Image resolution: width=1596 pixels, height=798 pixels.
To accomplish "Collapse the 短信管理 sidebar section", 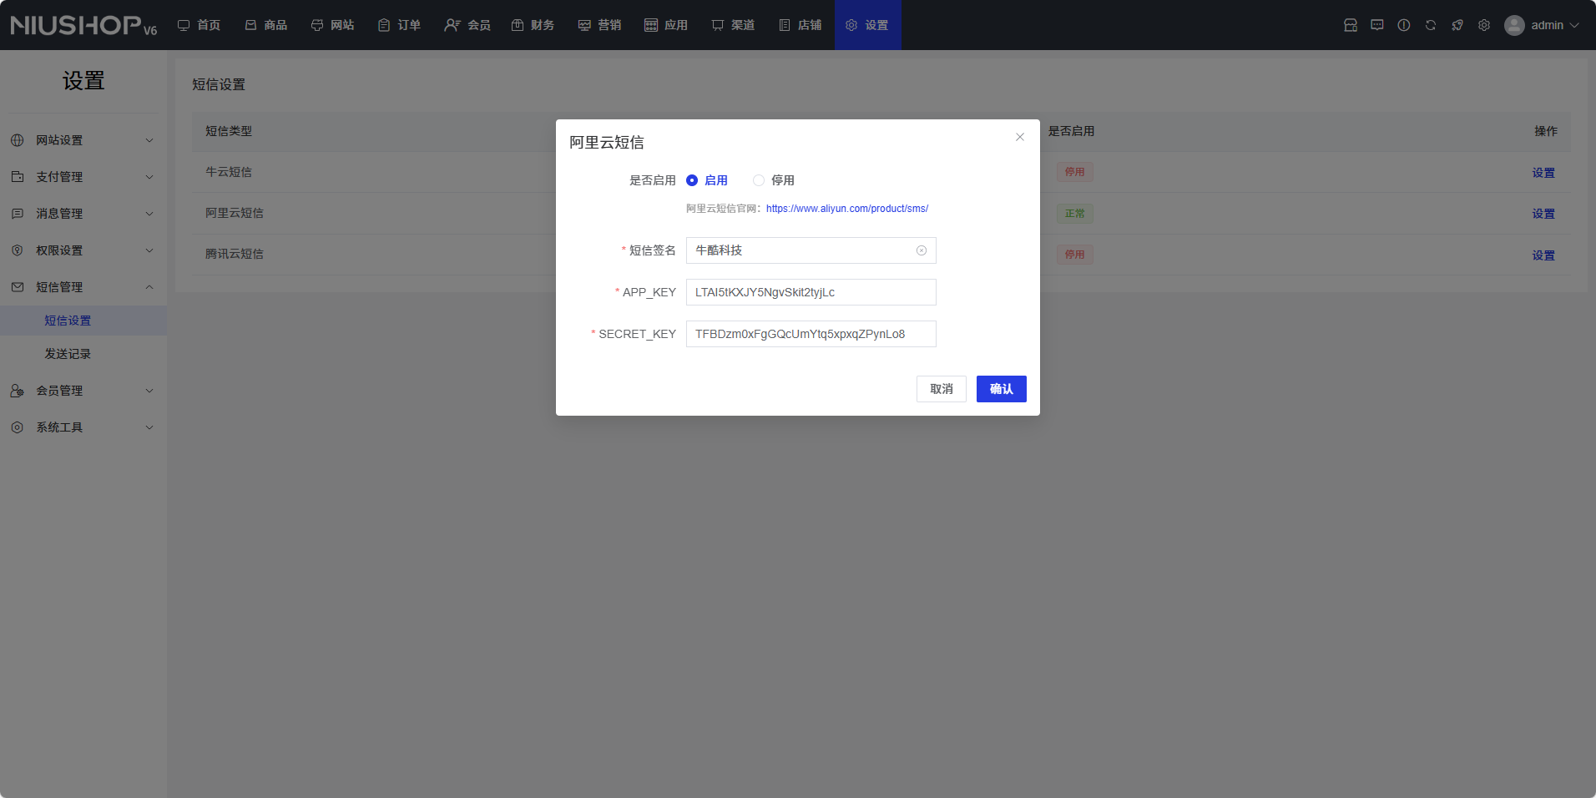I will click(x=83, y=287).
